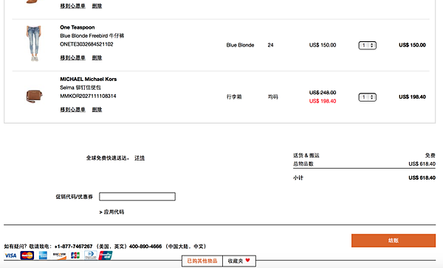Click unit price US$ 150.00 for the jeans
The height and width of the screenshot is (268, 443).
click(323, 45)
